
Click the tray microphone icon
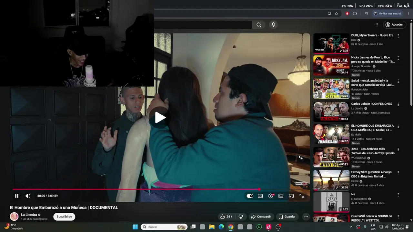click(x=365, y=227)
